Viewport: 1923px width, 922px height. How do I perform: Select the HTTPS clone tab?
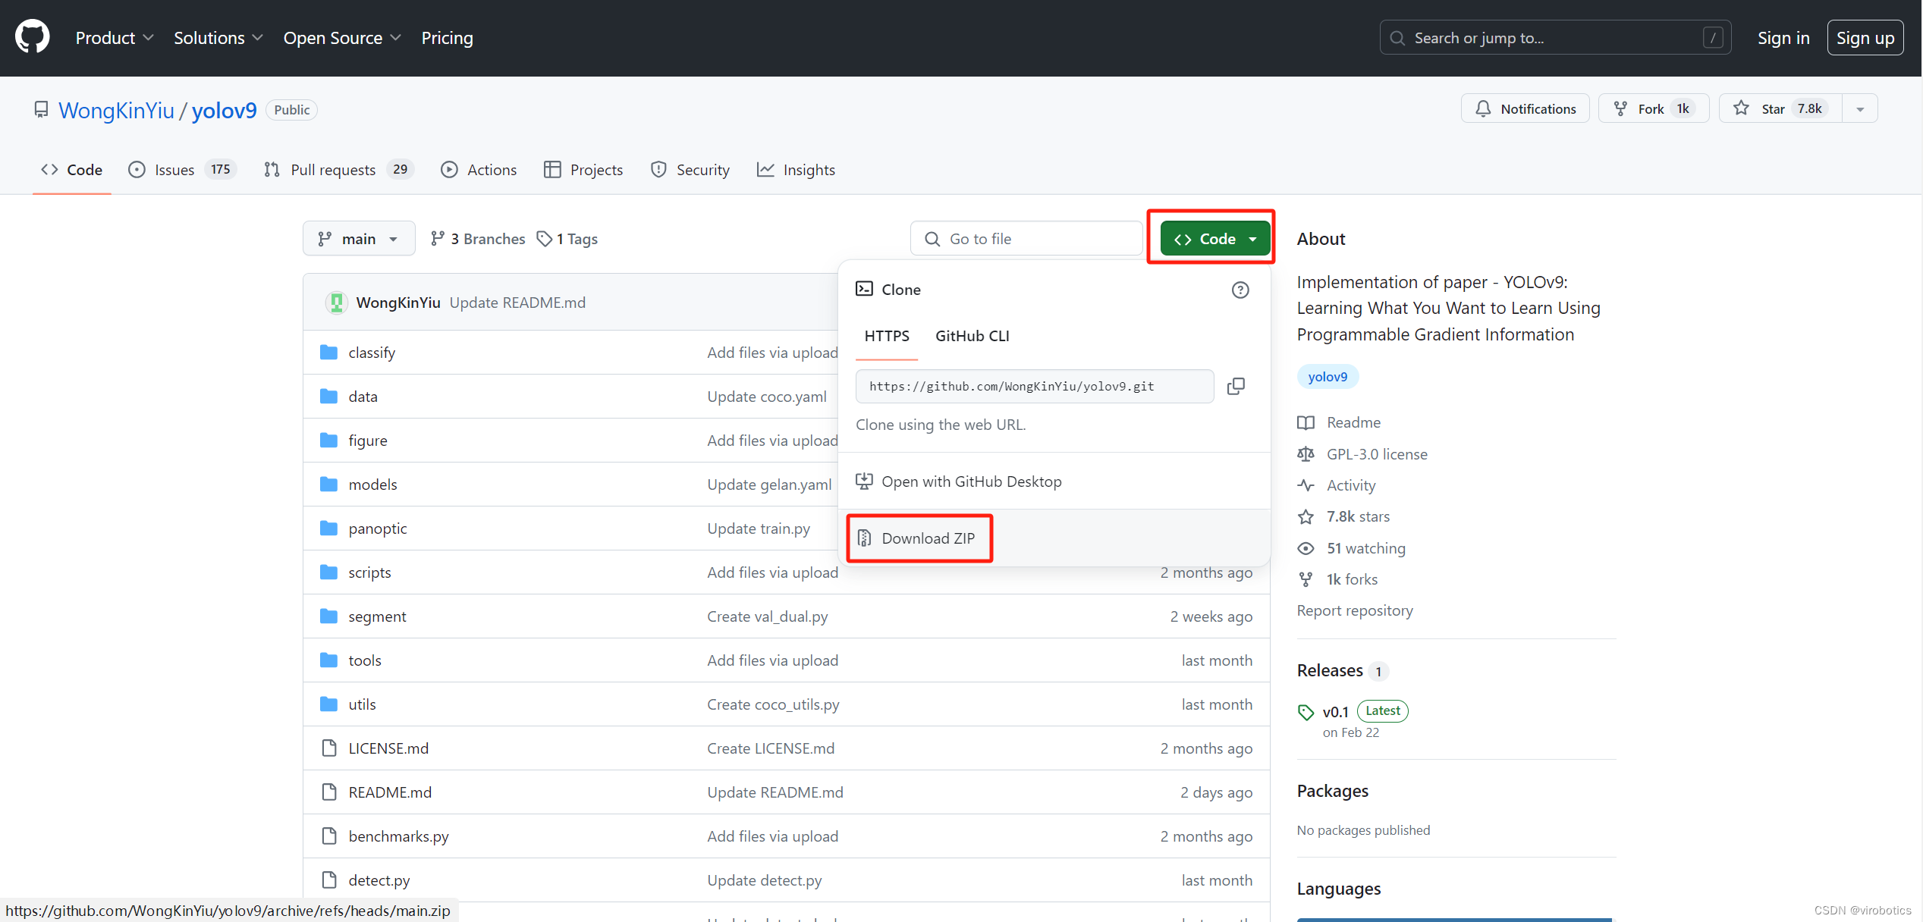(x=887, y=336)
